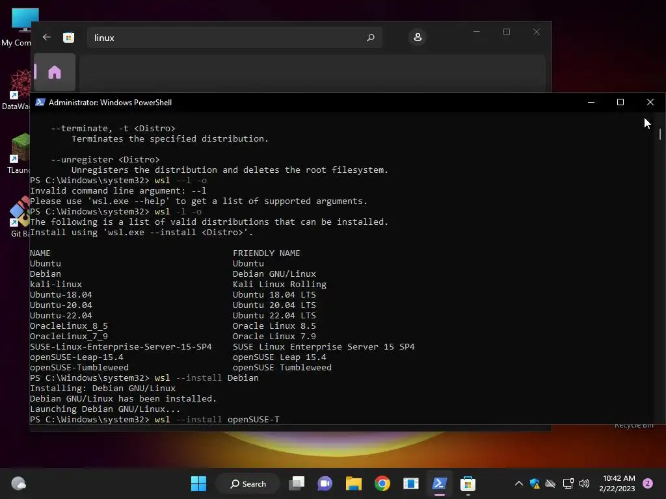This screenshot has width=666, height=499.
Task: Switch to Microsoft Store via the taskbar icon
Action: click(468, 483)
